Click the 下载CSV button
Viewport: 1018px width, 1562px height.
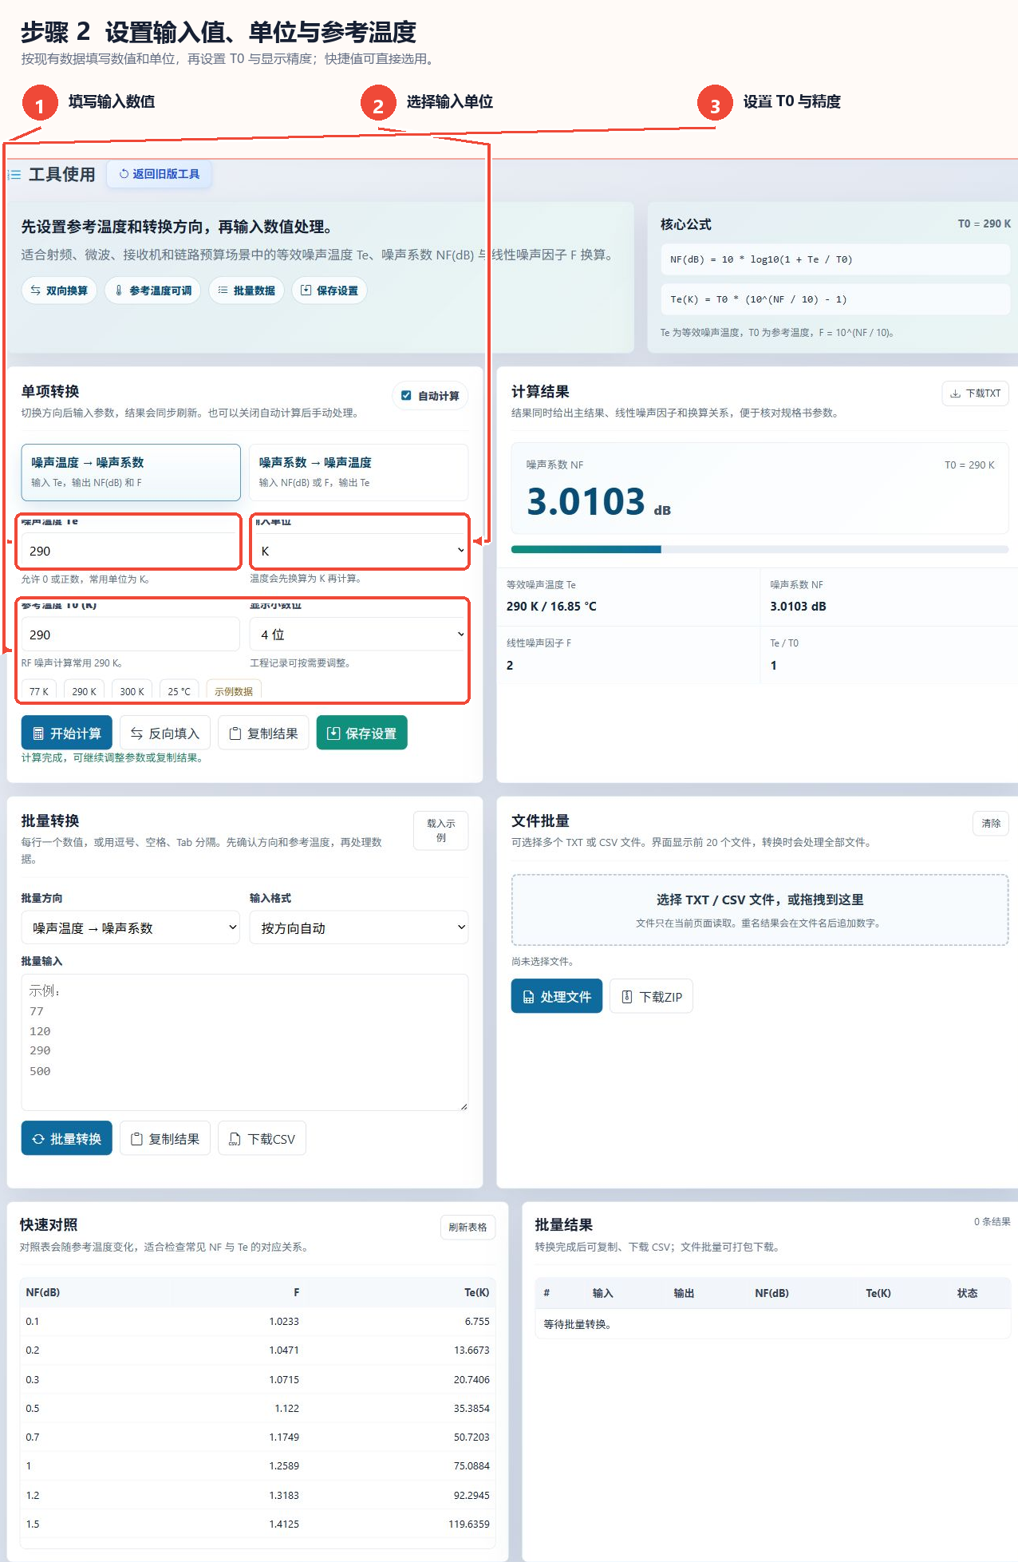(x=262, y=1139)
